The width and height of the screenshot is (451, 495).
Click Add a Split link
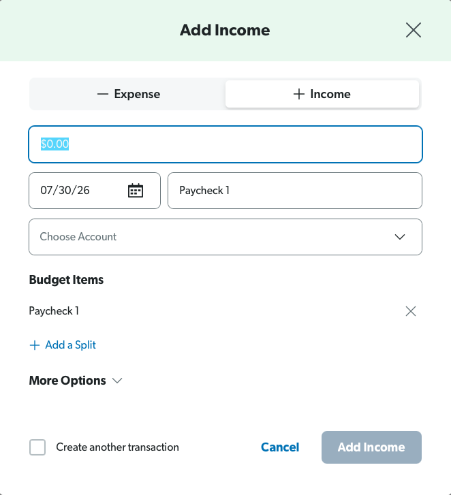click(x=70, y=345)
